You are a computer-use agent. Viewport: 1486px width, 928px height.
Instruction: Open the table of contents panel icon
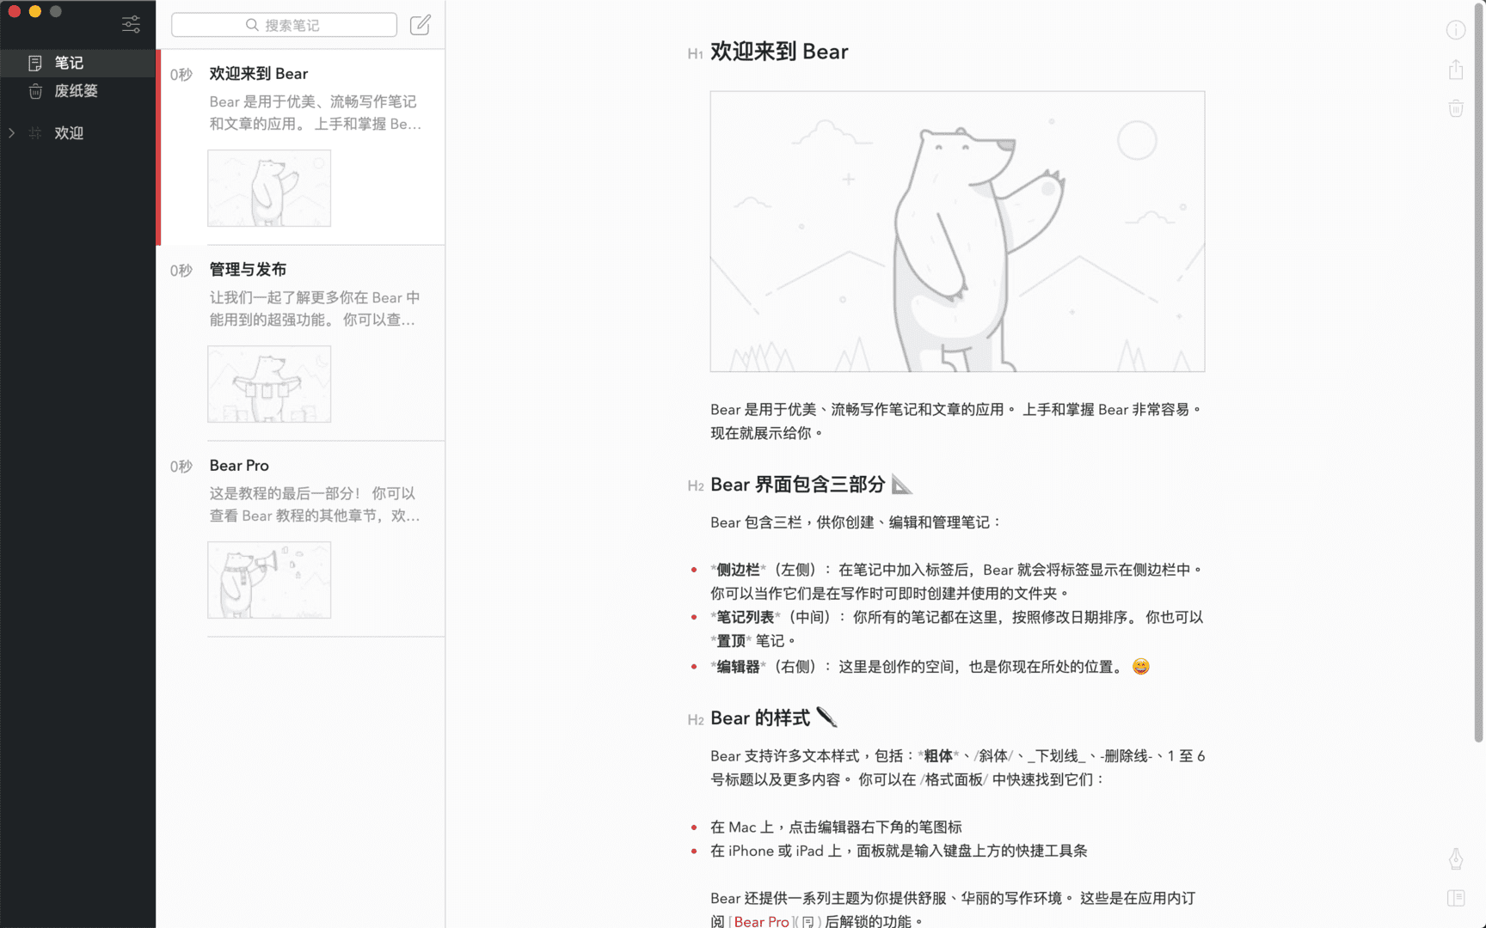1457,897
